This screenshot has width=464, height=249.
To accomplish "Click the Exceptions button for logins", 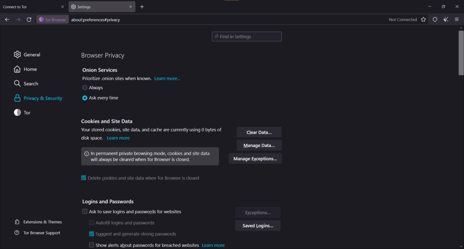I will pyautogui.click(x=258, y=213).
